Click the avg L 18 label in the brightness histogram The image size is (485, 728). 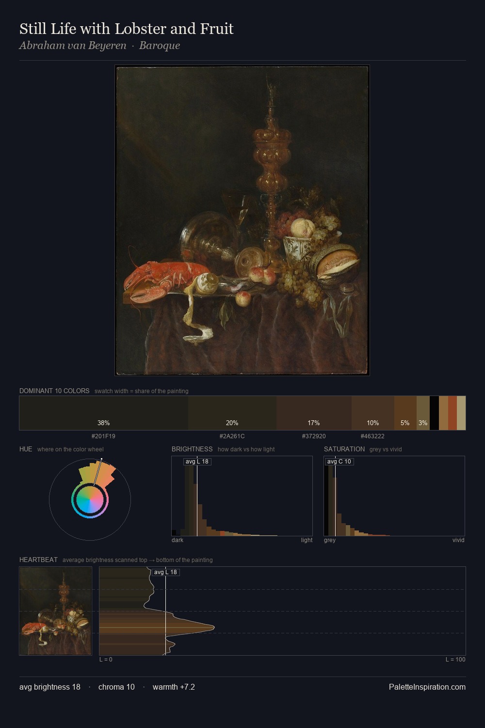coord(197,462)
